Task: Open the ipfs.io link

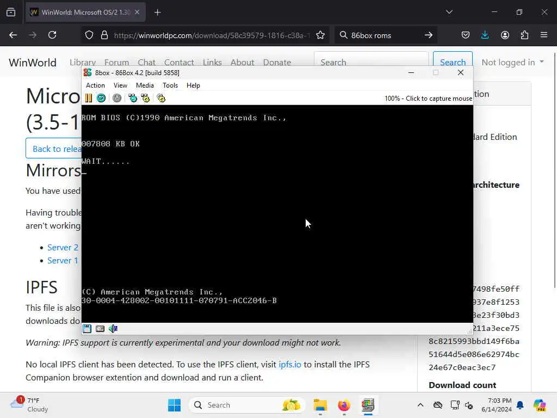Action: click(290, 364)
